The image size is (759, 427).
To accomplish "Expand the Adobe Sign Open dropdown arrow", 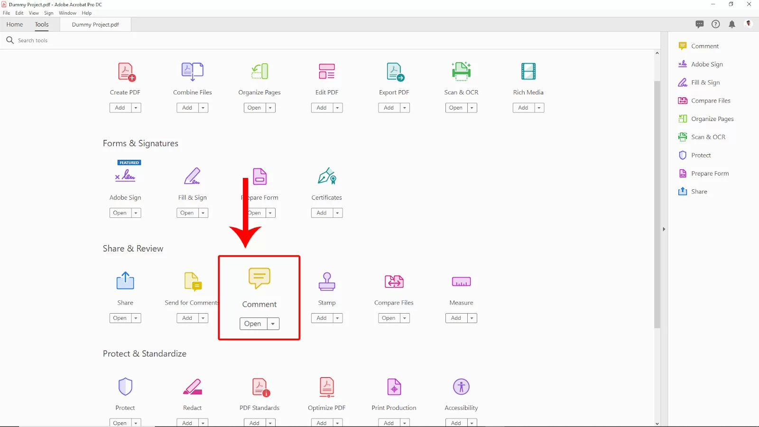I will coord(136,213).
